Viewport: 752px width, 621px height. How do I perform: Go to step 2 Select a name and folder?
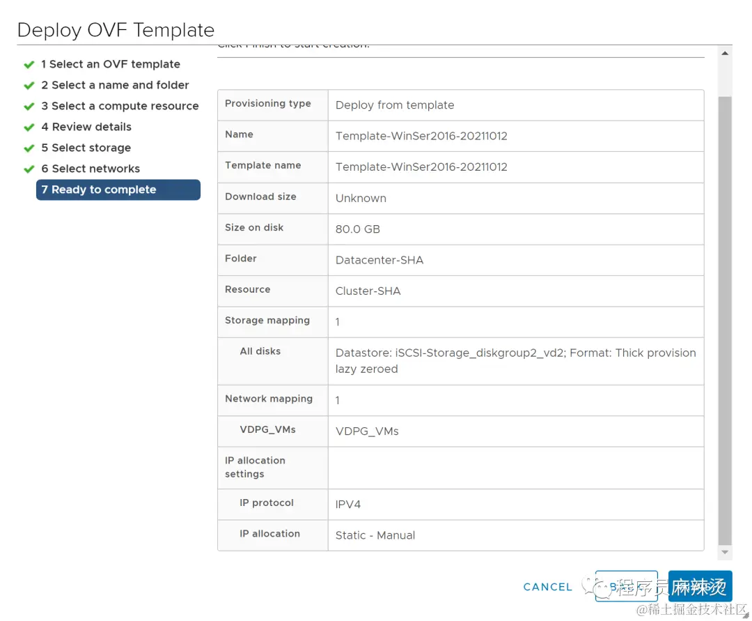pyautogui.click(x=115, y=85)
